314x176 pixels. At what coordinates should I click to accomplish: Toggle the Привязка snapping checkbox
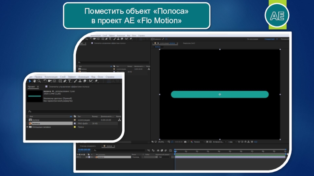coord(152,39)
